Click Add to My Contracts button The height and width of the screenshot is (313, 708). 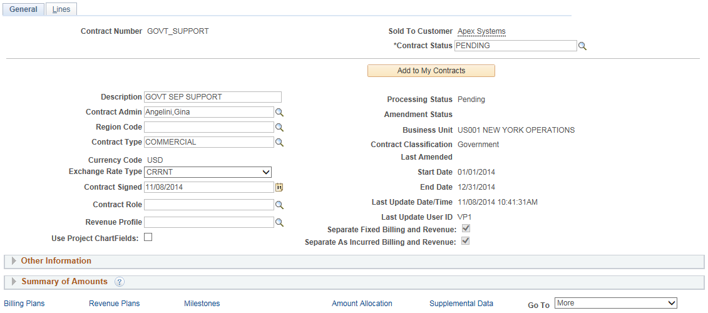click(431, 71)
